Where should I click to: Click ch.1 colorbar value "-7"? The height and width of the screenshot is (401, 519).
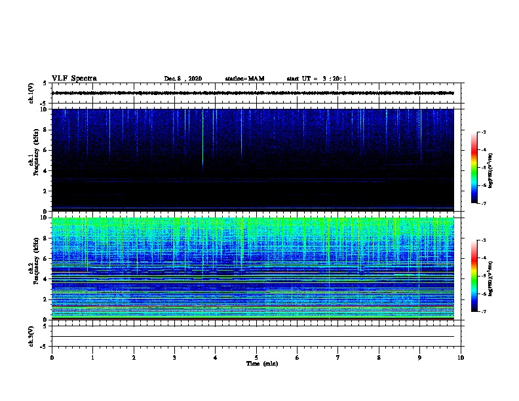484,203
